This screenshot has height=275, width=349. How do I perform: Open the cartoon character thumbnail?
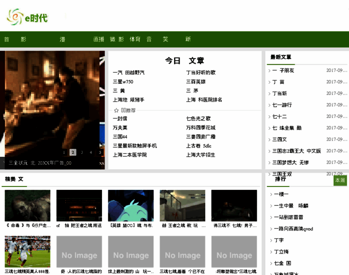pyautogui.click(x=131, y=205)
